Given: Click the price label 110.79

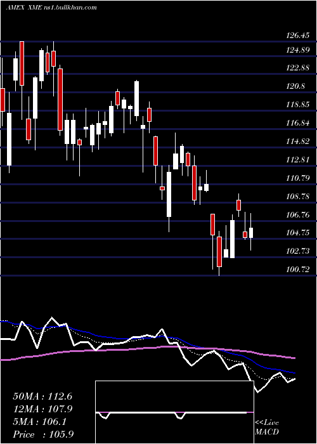Looking at the screenshot, I should click(x=298, y=178).
